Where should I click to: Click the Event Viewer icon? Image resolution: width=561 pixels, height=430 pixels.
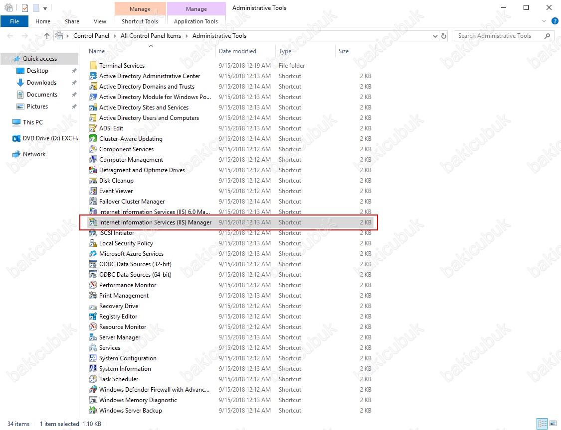click(x=93, y=191)
